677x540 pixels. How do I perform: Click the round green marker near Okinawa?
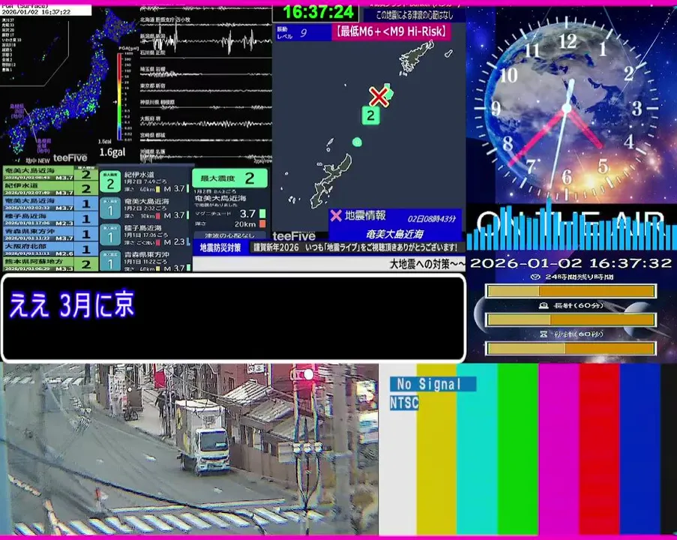tap(357, 142)
